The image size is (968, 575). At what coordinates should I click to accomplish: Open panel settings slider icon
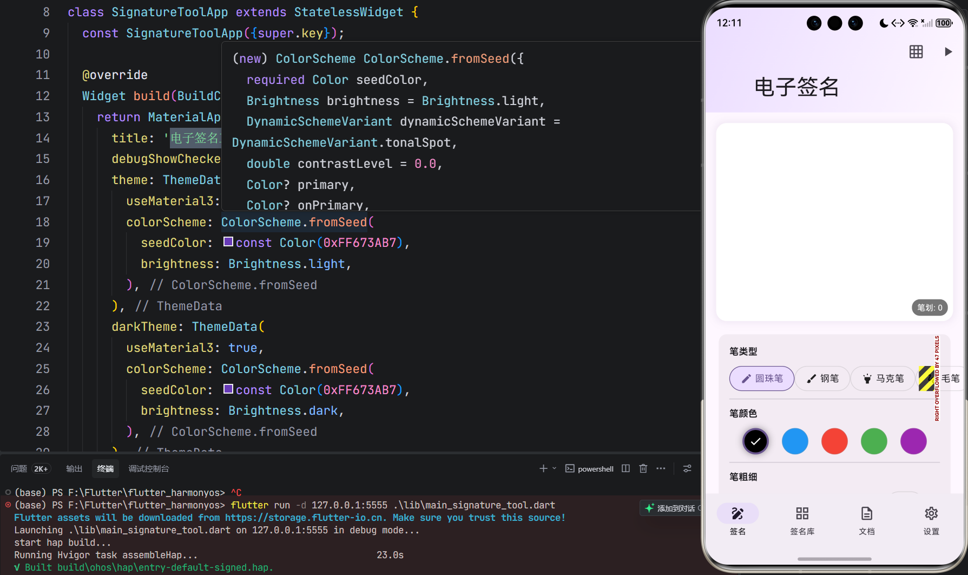pos(687,468)
